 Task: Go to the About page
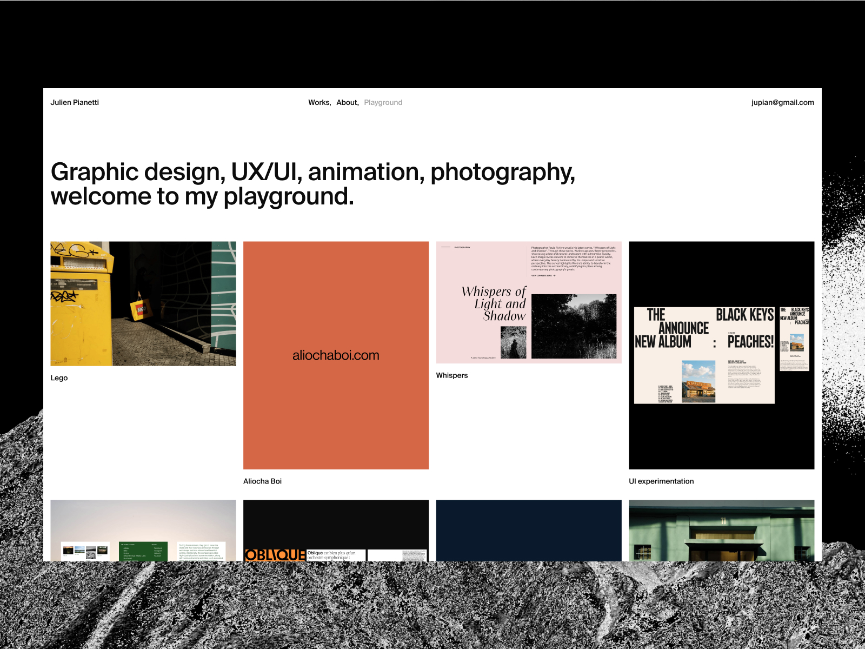tap(348, 102)
